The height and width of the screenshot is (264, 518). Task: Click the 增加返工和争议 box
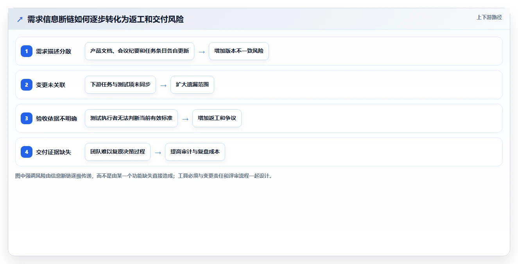pyautogui.click(x=217, y=118)
